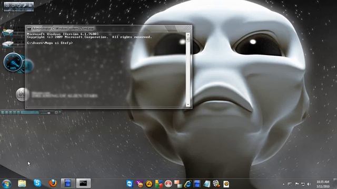Click the film reel media icon
Viewport: 337px width, 189px height.
216,184
